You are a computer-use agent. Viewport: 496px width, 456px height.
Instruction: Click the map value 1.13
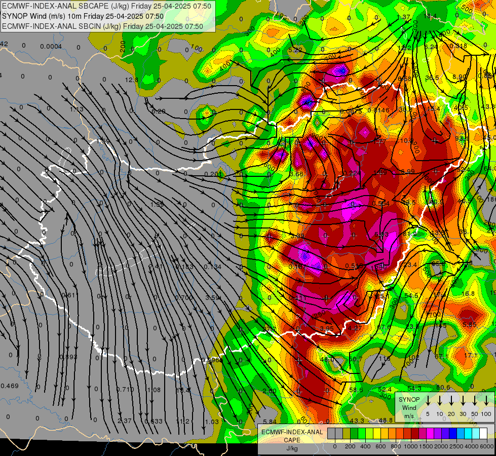pyautogui.click(x=77, y=109)
